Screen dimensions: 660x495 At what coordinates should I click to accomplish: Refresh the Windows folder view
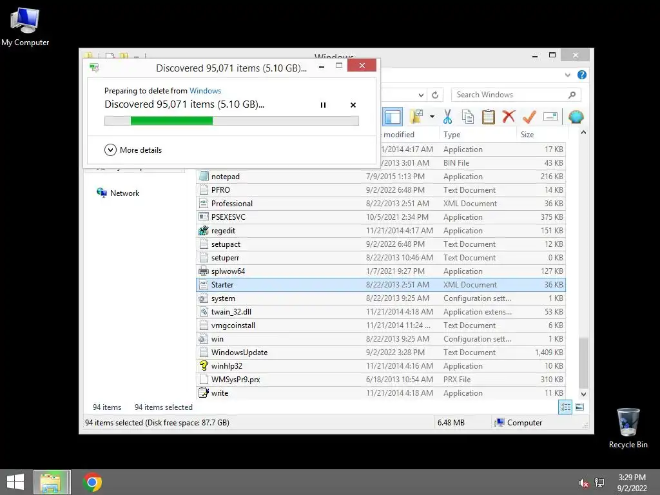pyautogui.click(x=435, y=95)
